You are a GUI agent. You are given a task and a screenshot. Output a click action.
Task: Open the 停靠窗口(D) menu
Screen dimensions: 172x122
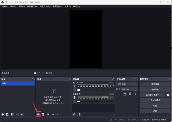(x=32, y=7)
